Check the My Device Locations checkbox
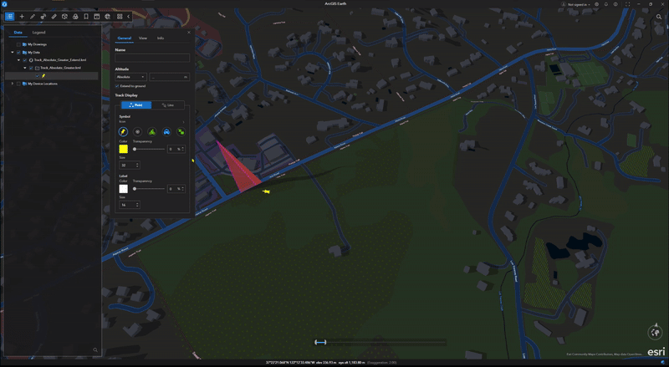The image size is (669, 367). click(18, 84)
